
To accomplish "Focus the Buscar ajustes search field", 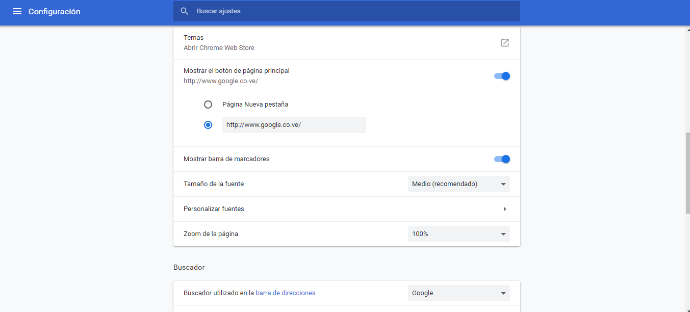I will 352,11.
